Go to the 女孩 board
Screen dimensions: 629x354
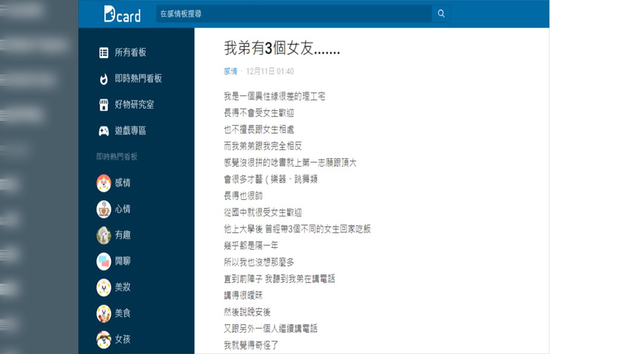(x=123, y=340)
